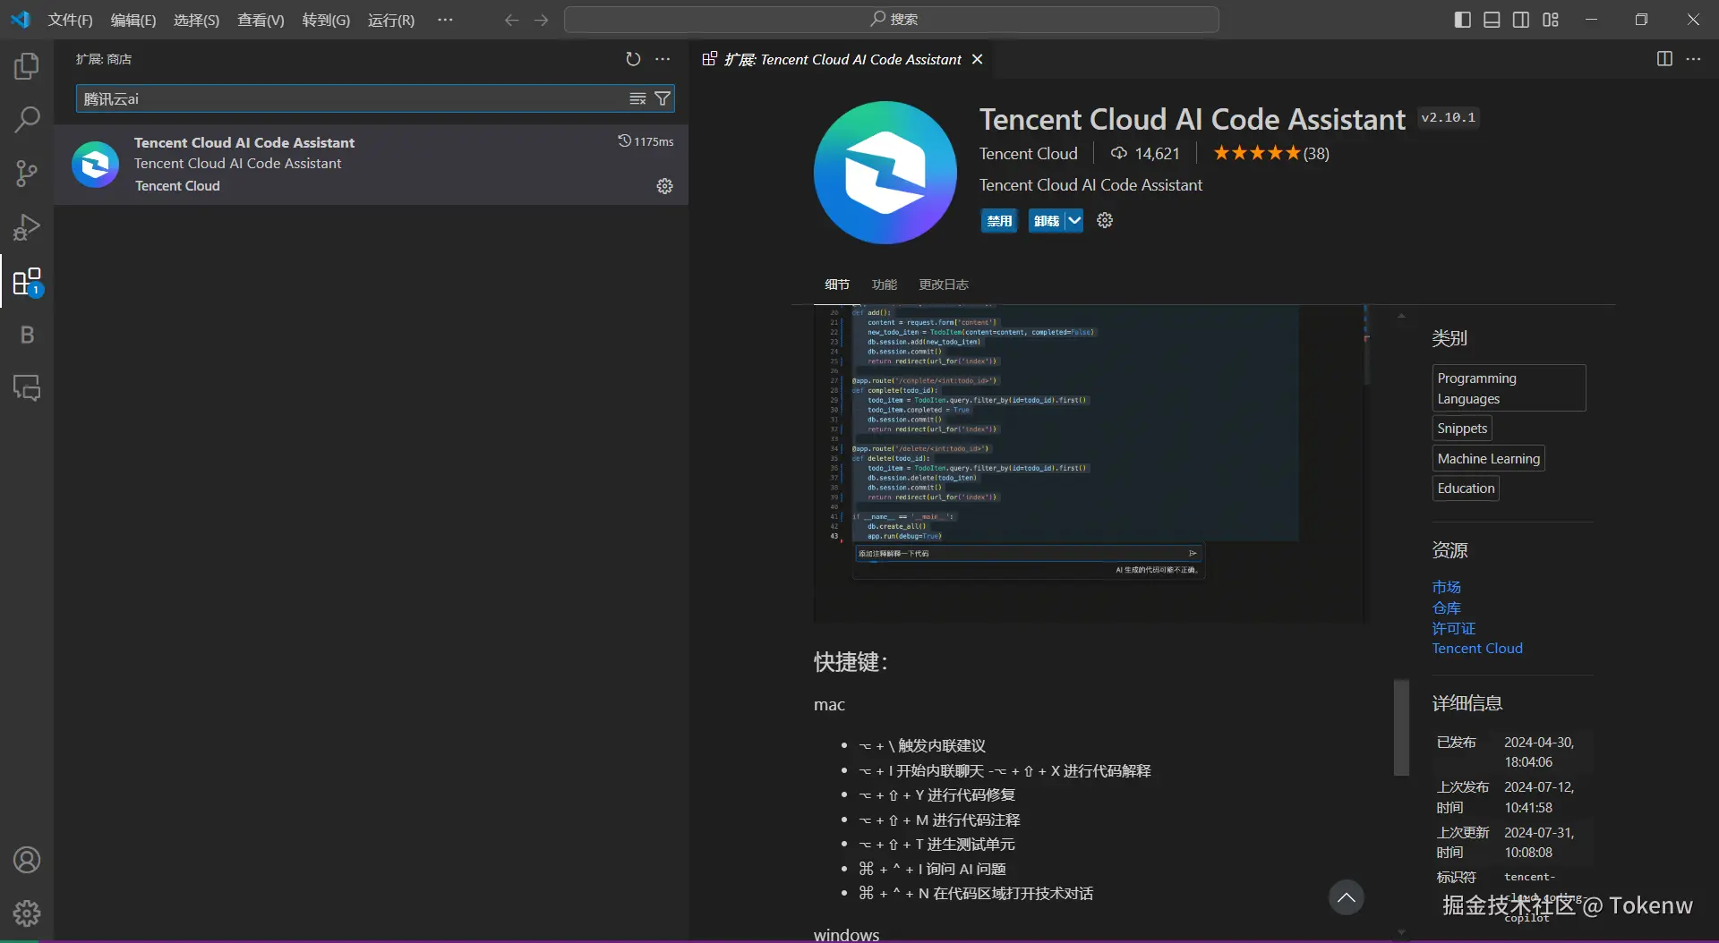Click the version badge v2.10.1
The height and width of the screenshot is (943, 1719).
pyautogui.click(x=1448, y=118)
